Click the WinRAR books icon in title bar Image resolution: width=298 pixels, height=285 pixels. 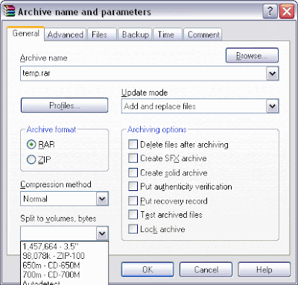10,11
